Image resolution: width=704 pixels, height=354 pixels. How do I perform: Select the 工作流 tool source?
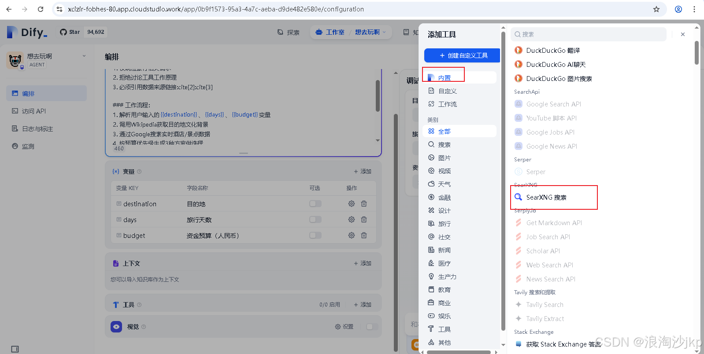[x=459, y=104]
